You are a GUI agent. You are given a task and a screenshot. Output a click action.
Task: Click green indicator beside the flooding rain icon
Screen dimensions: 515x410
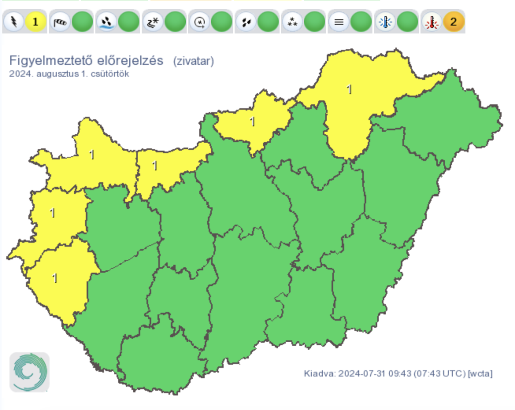129,22
